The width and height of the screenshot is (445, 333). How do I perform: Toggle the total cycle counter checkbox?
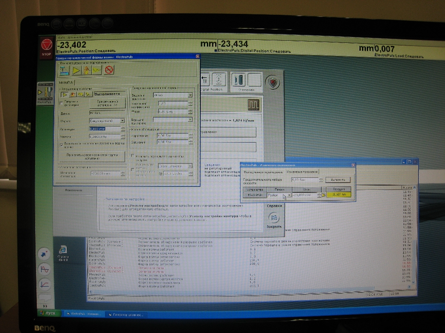(x=133, y=170)
